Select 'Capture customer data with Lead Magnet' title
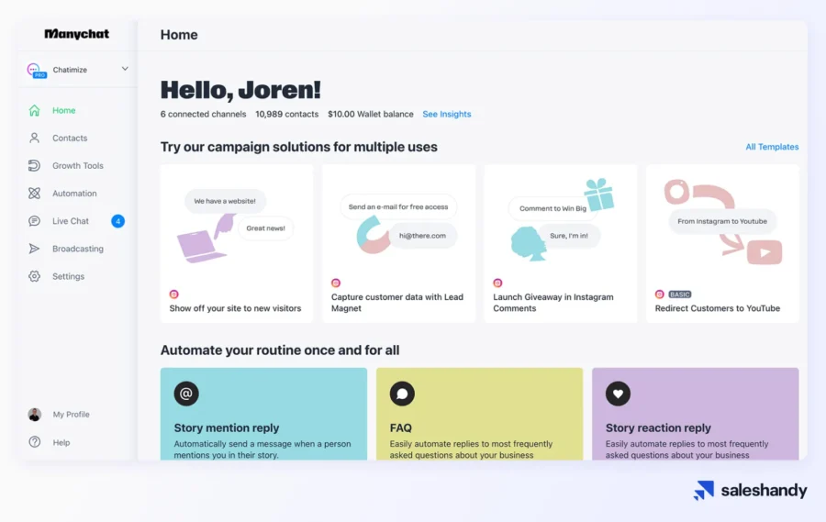 coord(397,303)
